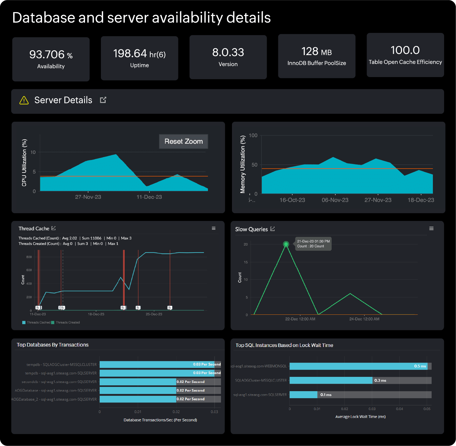This screenshot has width=456, height=446.
Task: Open Server Details via external link icon
Action: (103, 100)
